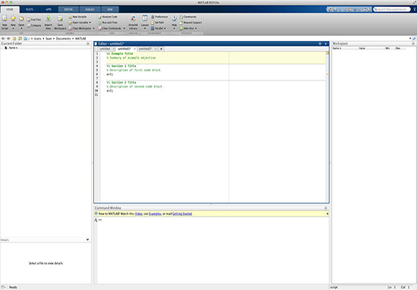Open the Current Folder panel actions menu

tap(88, 44)
